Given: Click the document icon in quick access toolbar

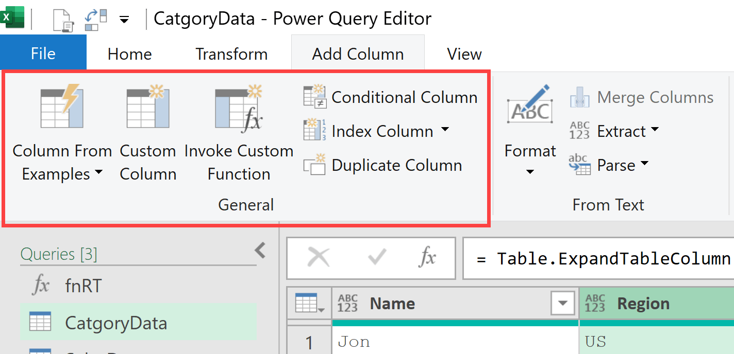Looking at the screenshot, I should click(x=63, y=20).
